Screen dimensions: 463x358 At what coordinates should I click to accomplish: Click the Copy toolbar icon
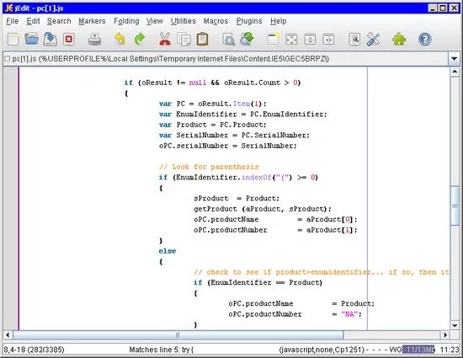[184, 40]
